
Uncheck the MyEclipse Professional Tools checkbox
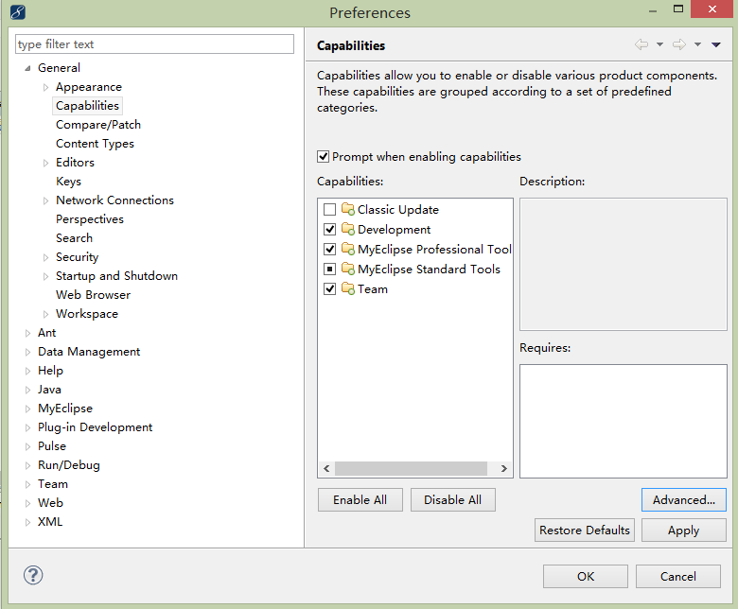[330, 250]
